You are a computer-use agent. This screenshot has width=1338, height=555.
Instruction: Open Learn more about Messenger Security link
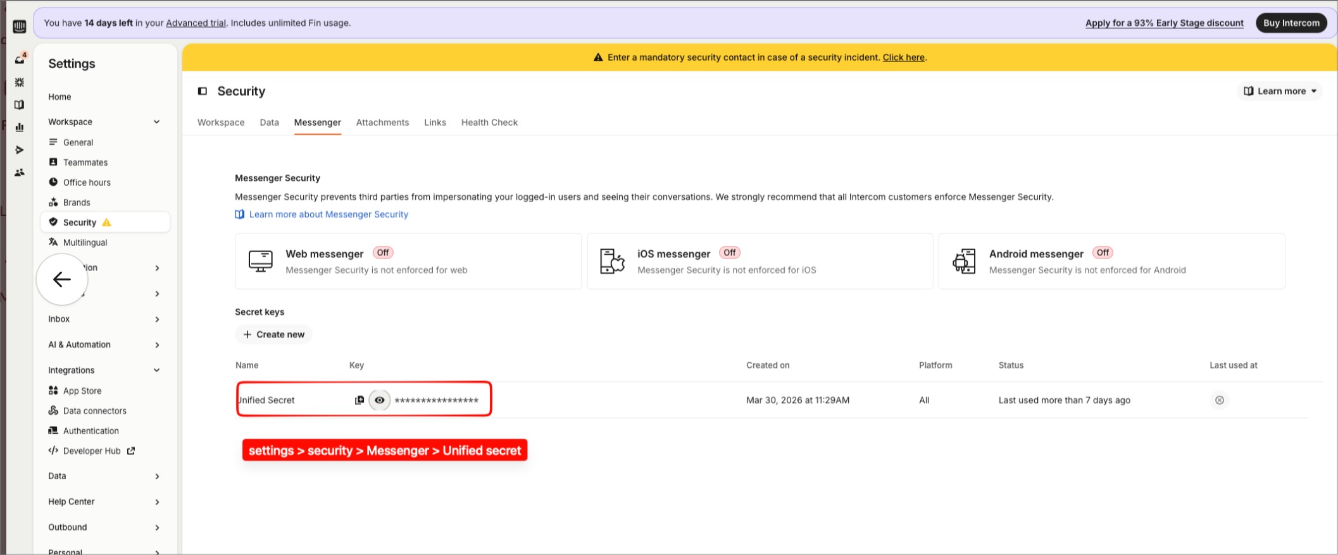point(328,214)
